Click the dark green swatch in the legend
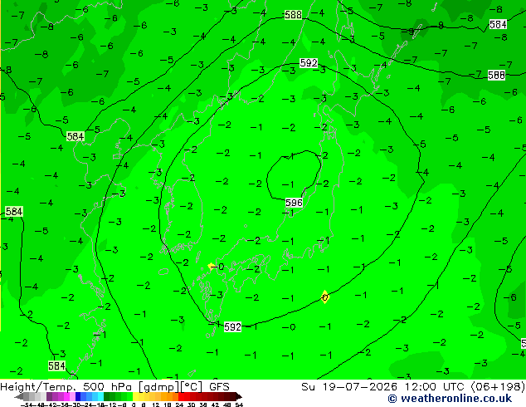This screenshot has width=526, height=407. (107, 396)
